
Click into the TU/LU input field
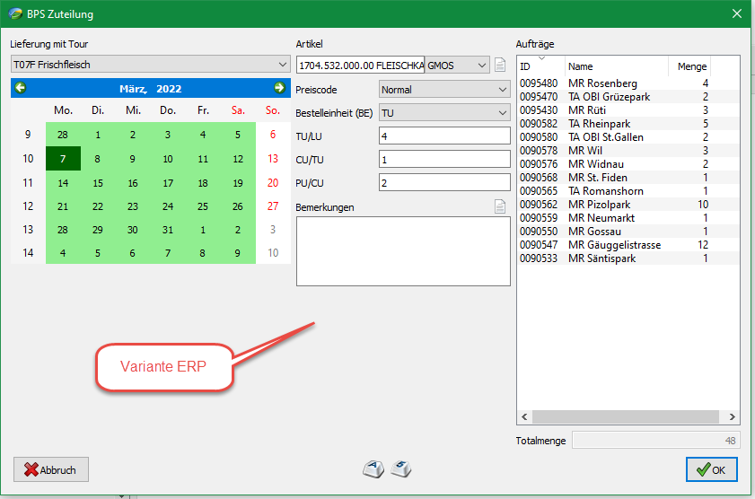point(443,136)
